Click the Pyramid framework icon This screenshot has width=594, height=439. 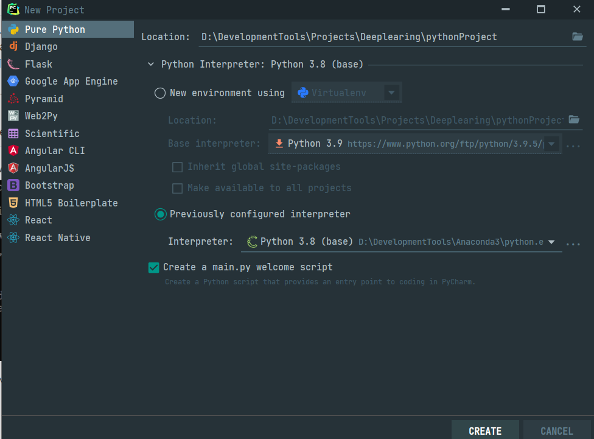(x=13, y=99)
